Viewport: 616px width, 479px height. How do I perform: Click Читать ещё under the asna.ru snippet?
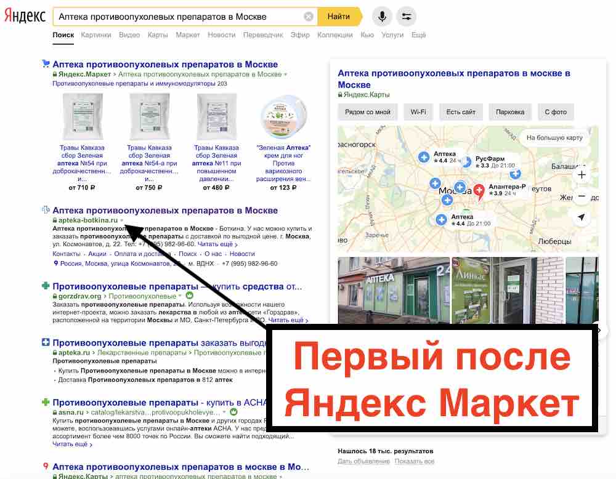point(72,445)
